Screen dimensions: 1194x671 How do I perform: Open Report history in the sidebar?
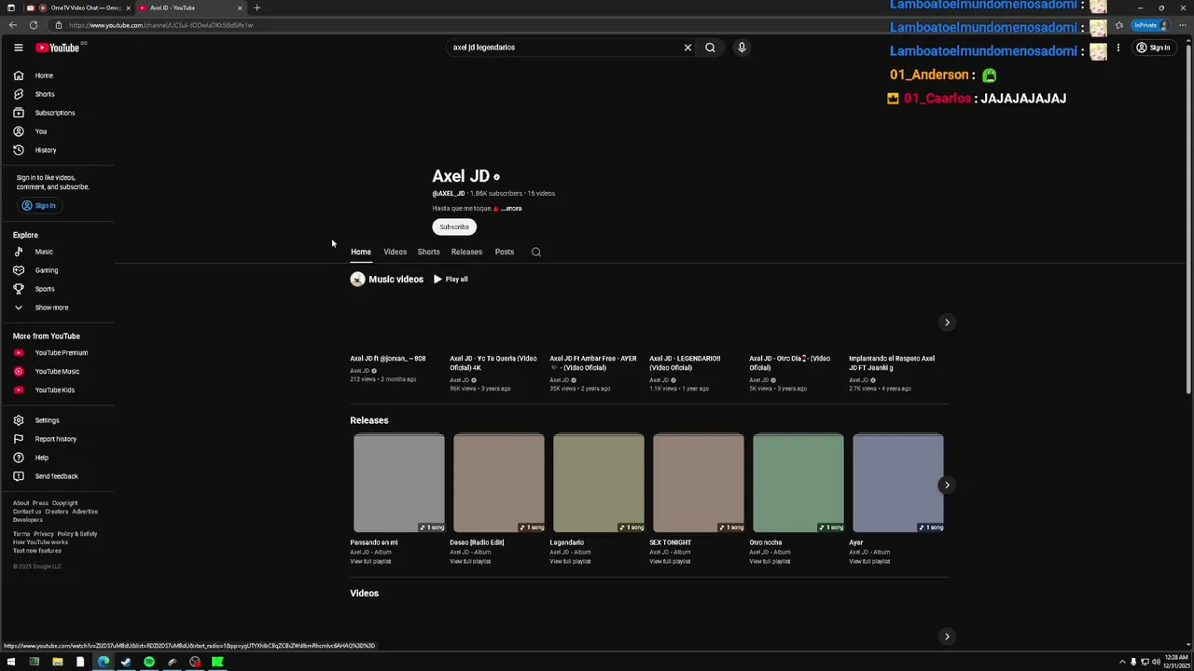point(57,439)
